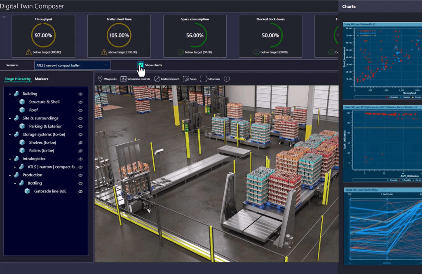This screenshot has width=422, height=274.
Task: Open the Scenario dropdown
Action: (73, 65)
